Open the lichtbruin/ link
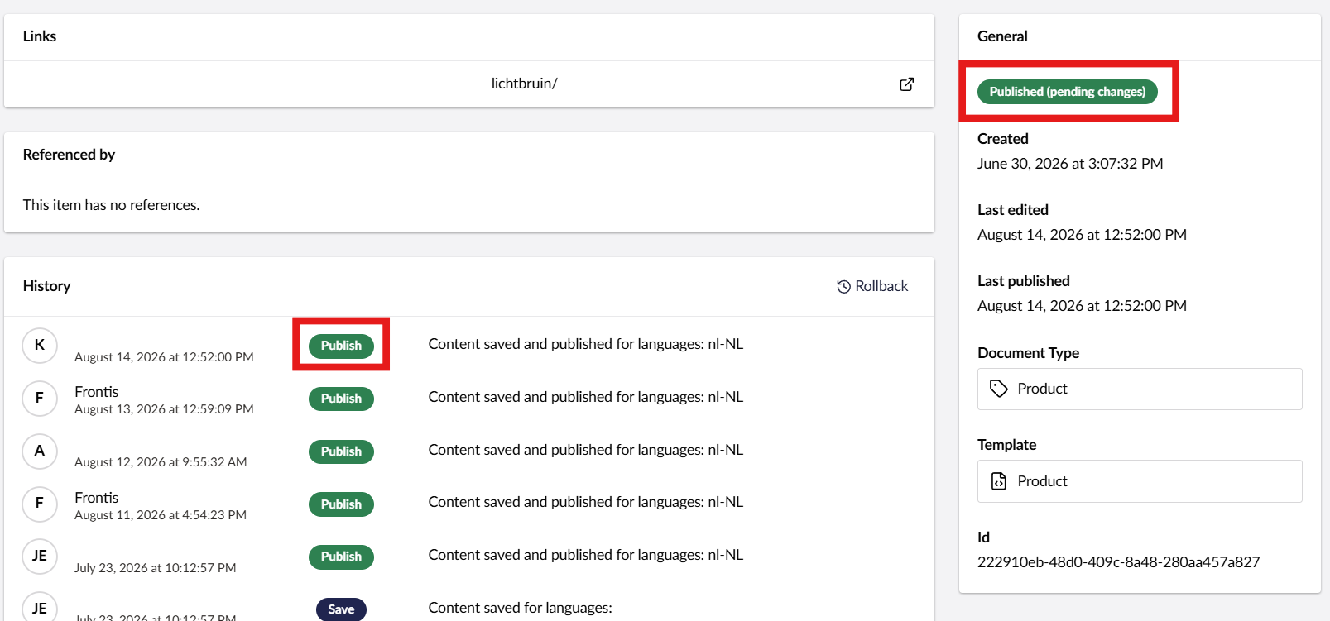 pyautogui.click(x=524, y=84)
